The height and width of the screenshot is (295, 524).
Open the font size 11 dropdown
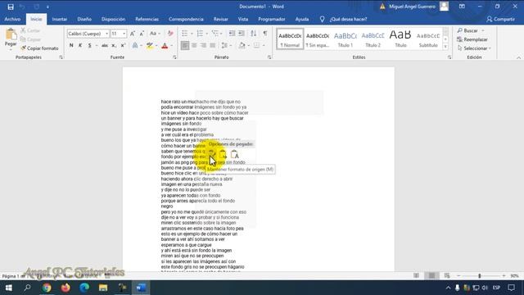[x=124, y=34]
